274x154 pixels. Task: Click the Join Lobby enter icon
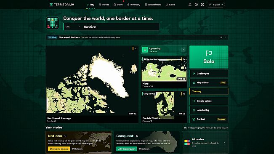click(x=194, y=110)
